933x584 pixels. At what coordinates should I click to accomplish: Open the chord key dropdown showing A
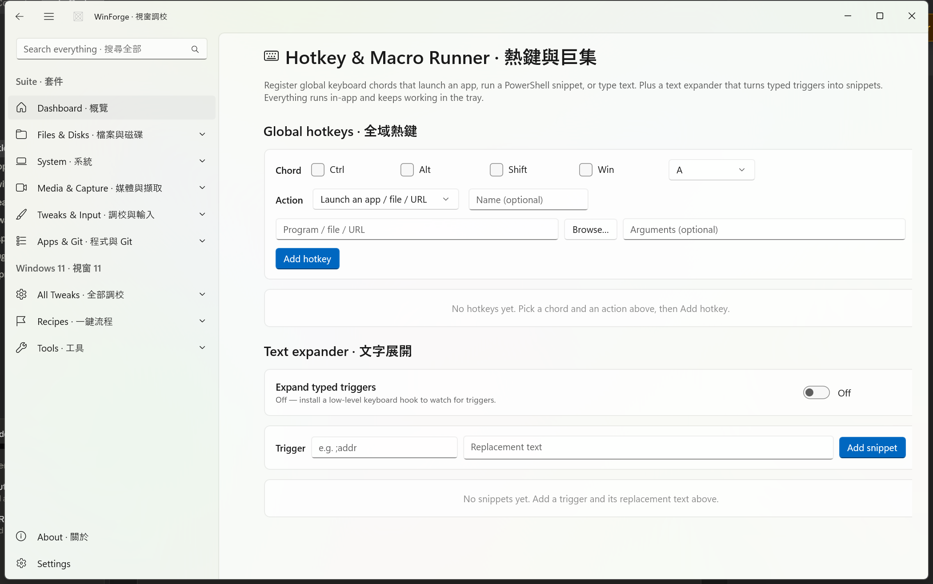[x=712, y=170]
